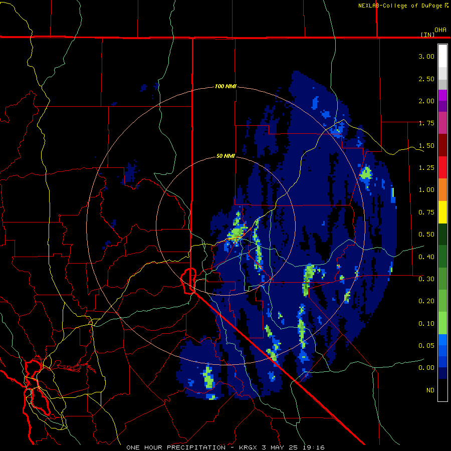
Task: Click the 1.50 legend value
Action: tap(426, 145)
